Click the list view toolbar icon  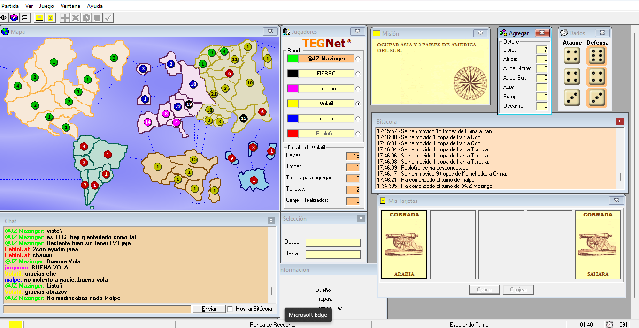24,18
